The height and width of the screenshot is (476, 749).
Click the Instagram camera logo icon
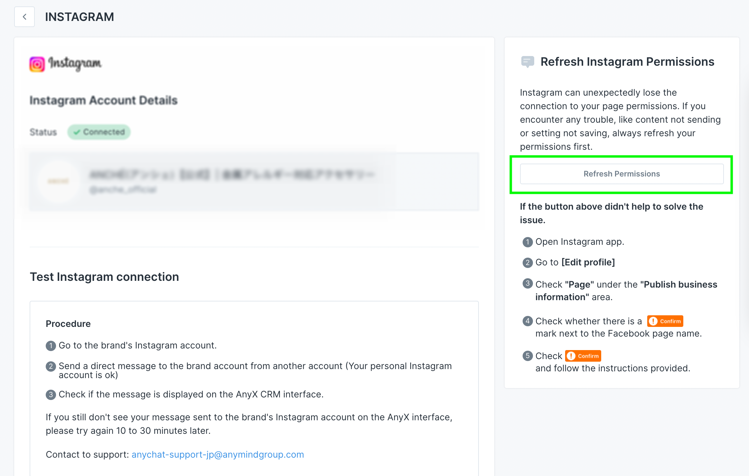click(37, 64)
